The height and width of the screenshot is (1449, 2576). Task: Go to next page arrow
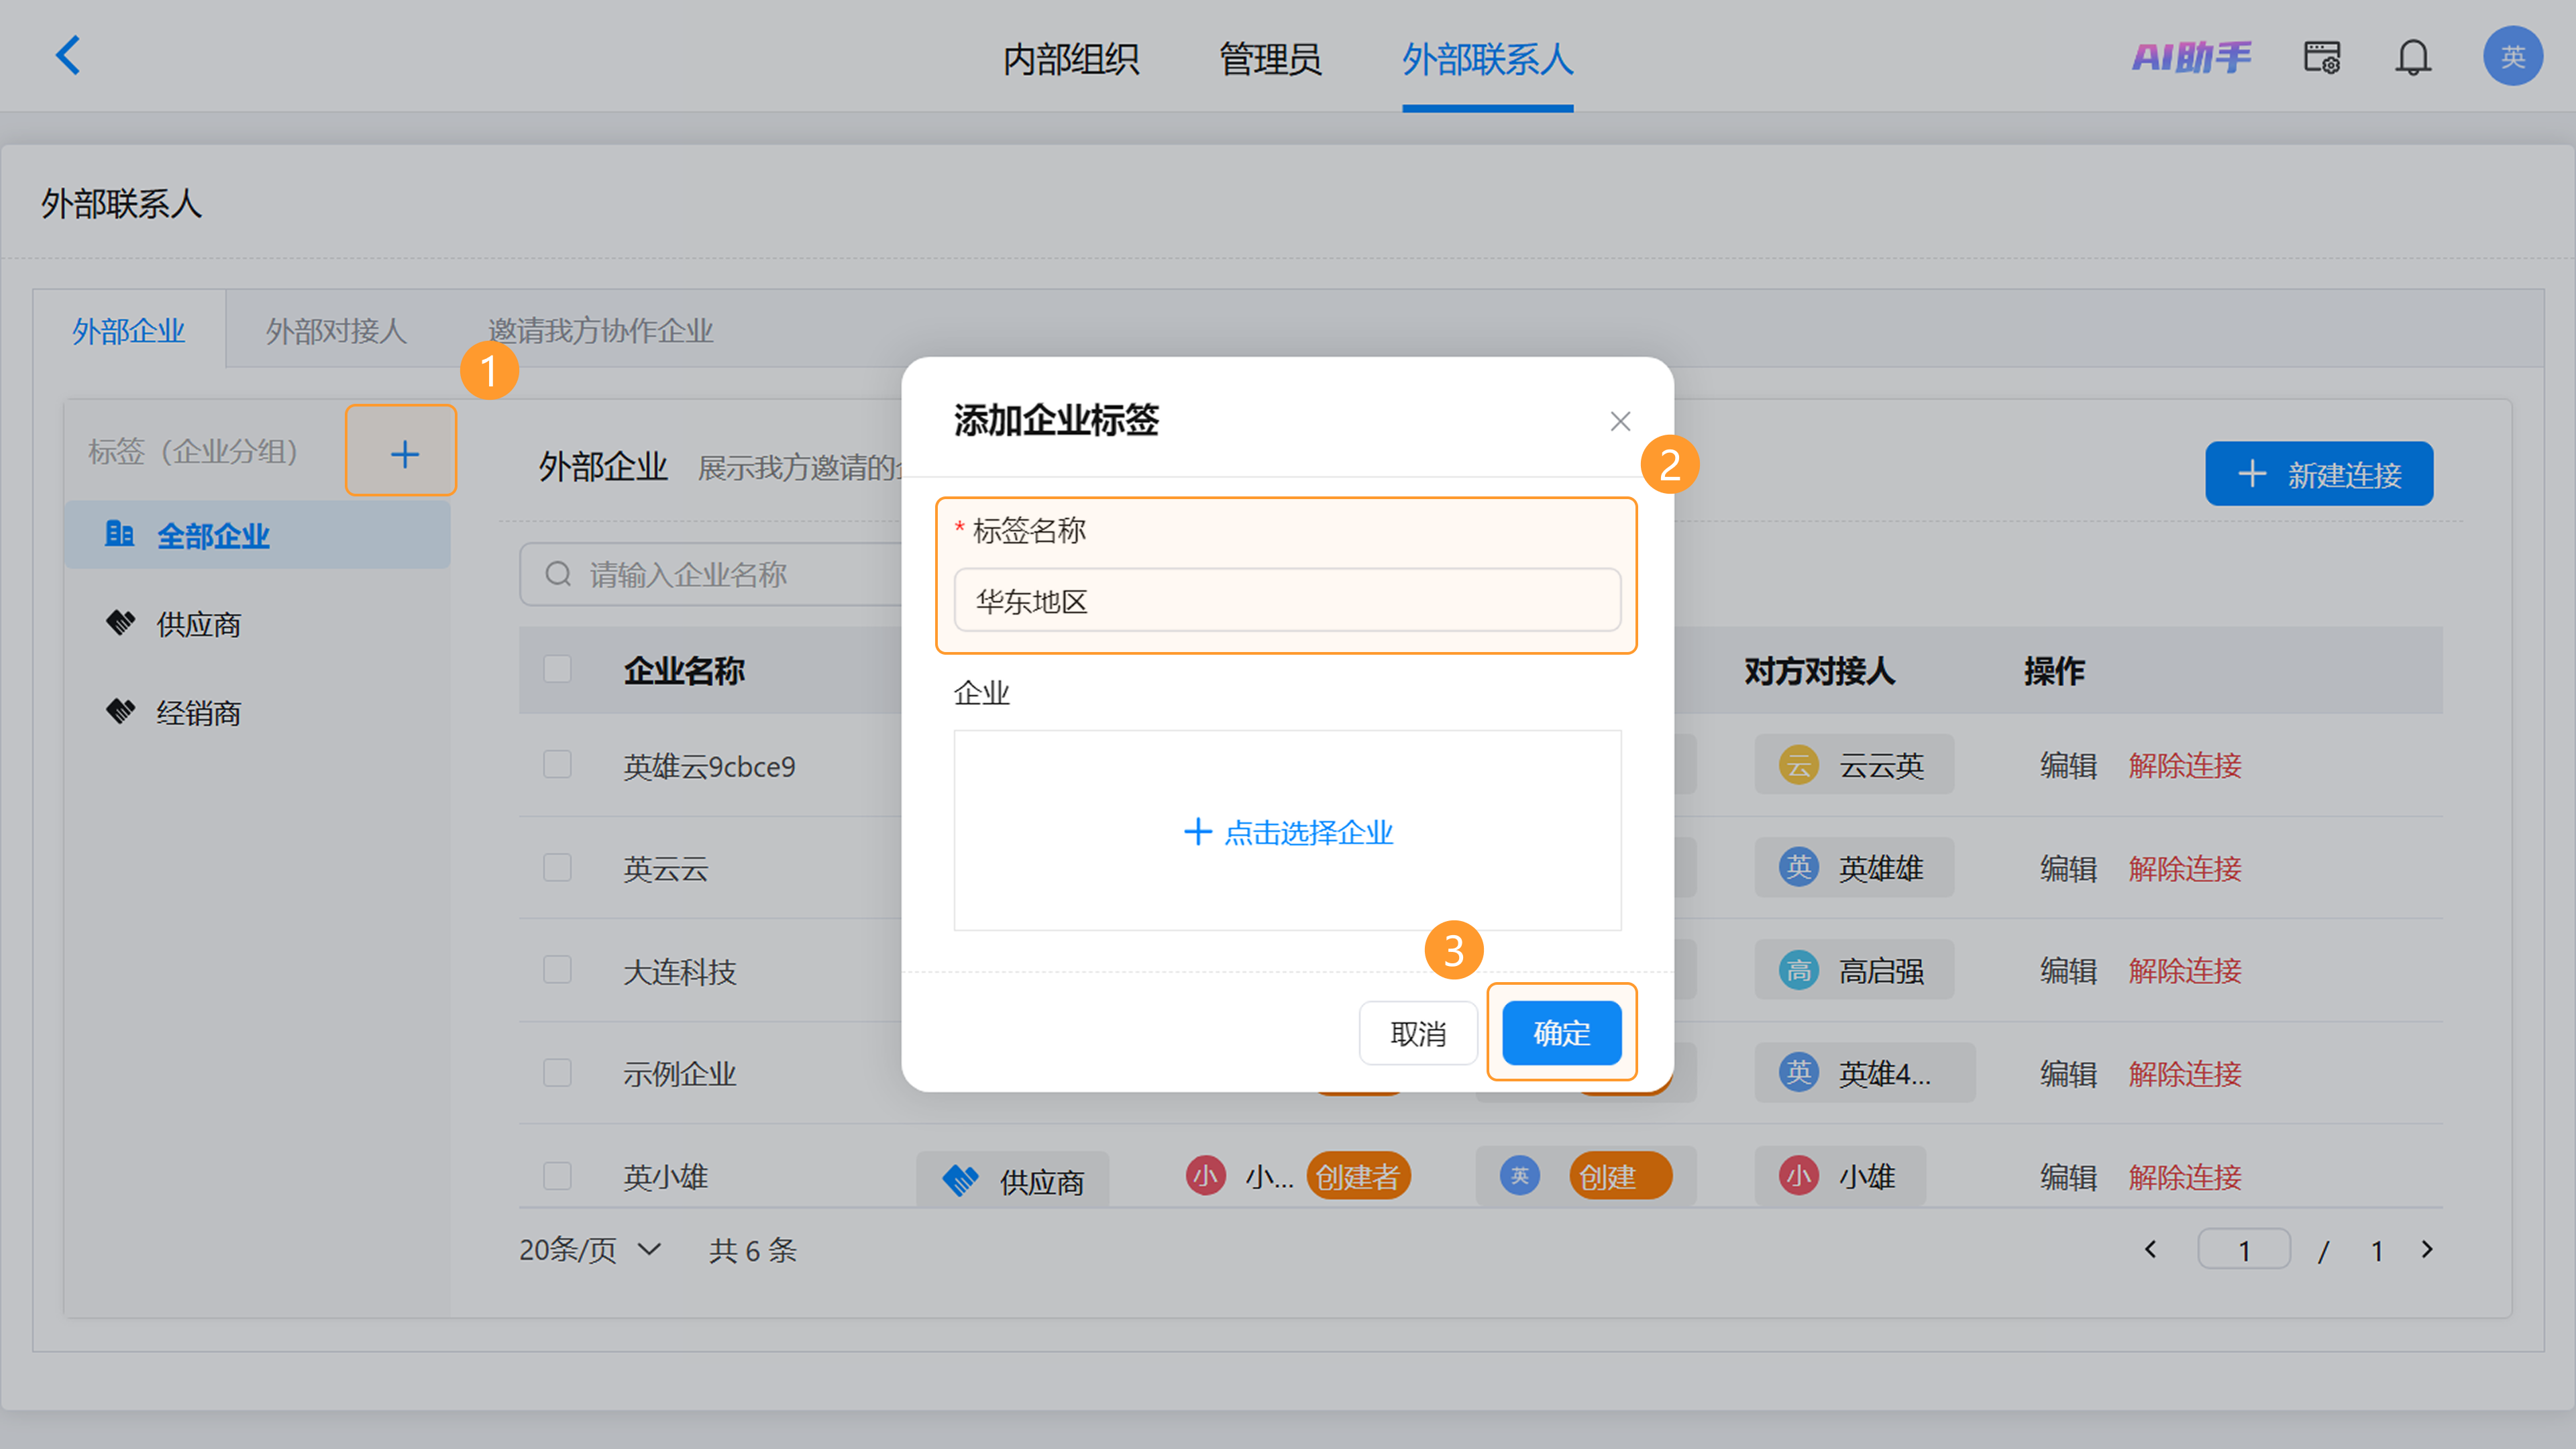(2427, 1249)
